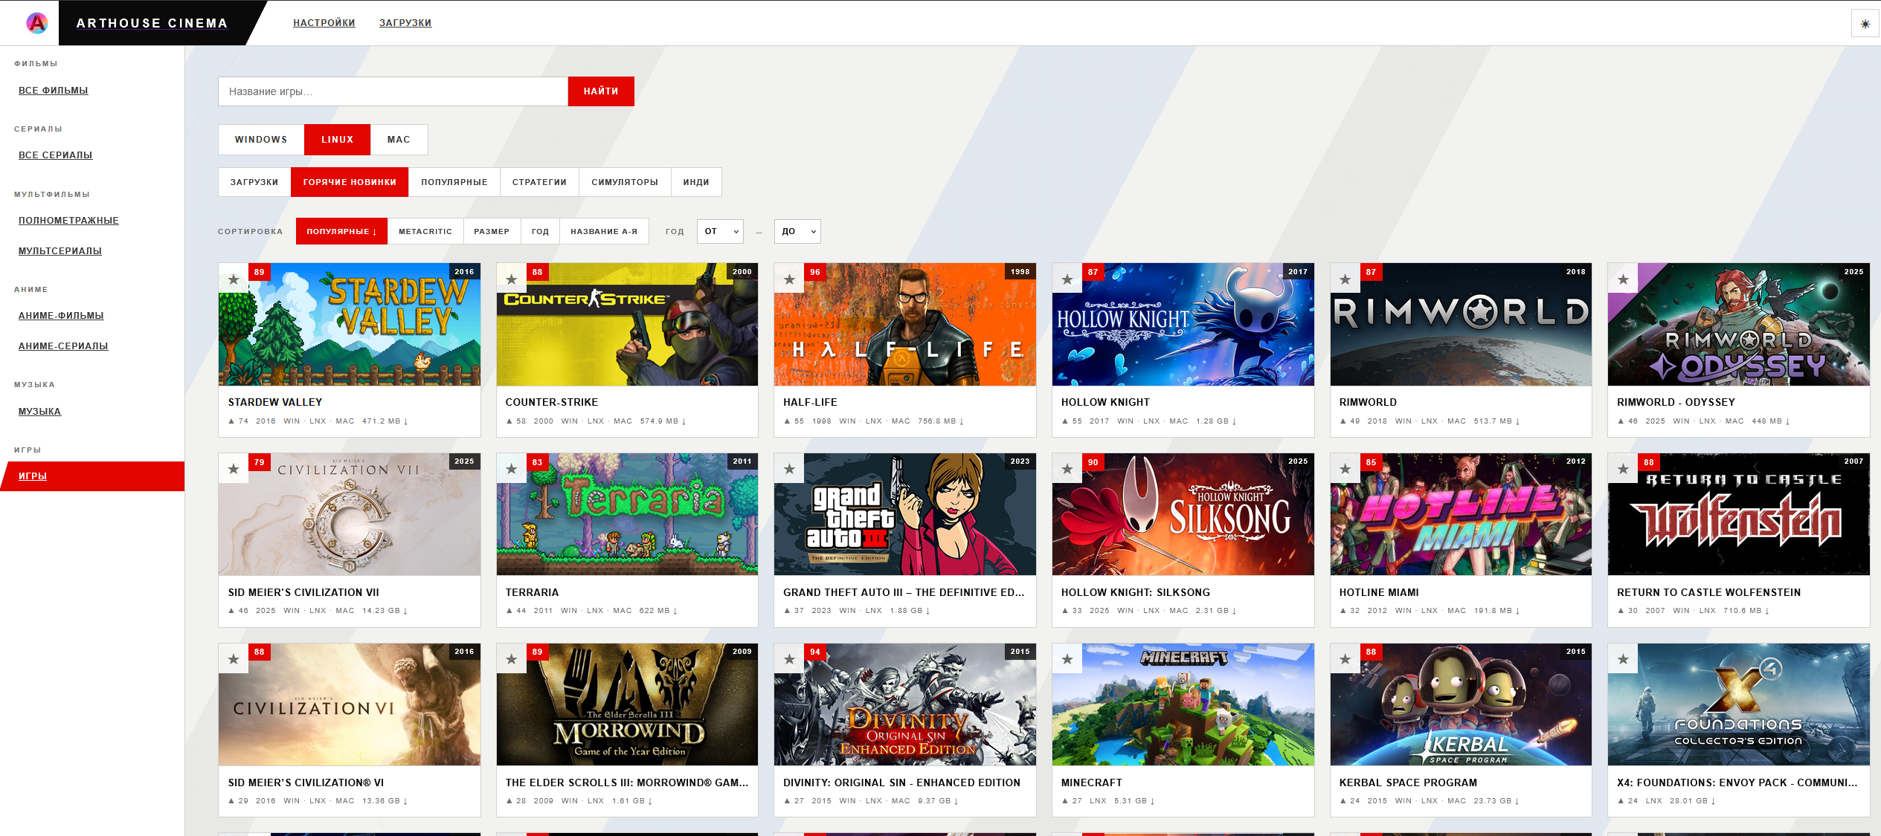Image resolution: width=1881 pixels, height=836 pixels.
Task: Open the Stardew Valley cover thumbnail
Action: 350,325
